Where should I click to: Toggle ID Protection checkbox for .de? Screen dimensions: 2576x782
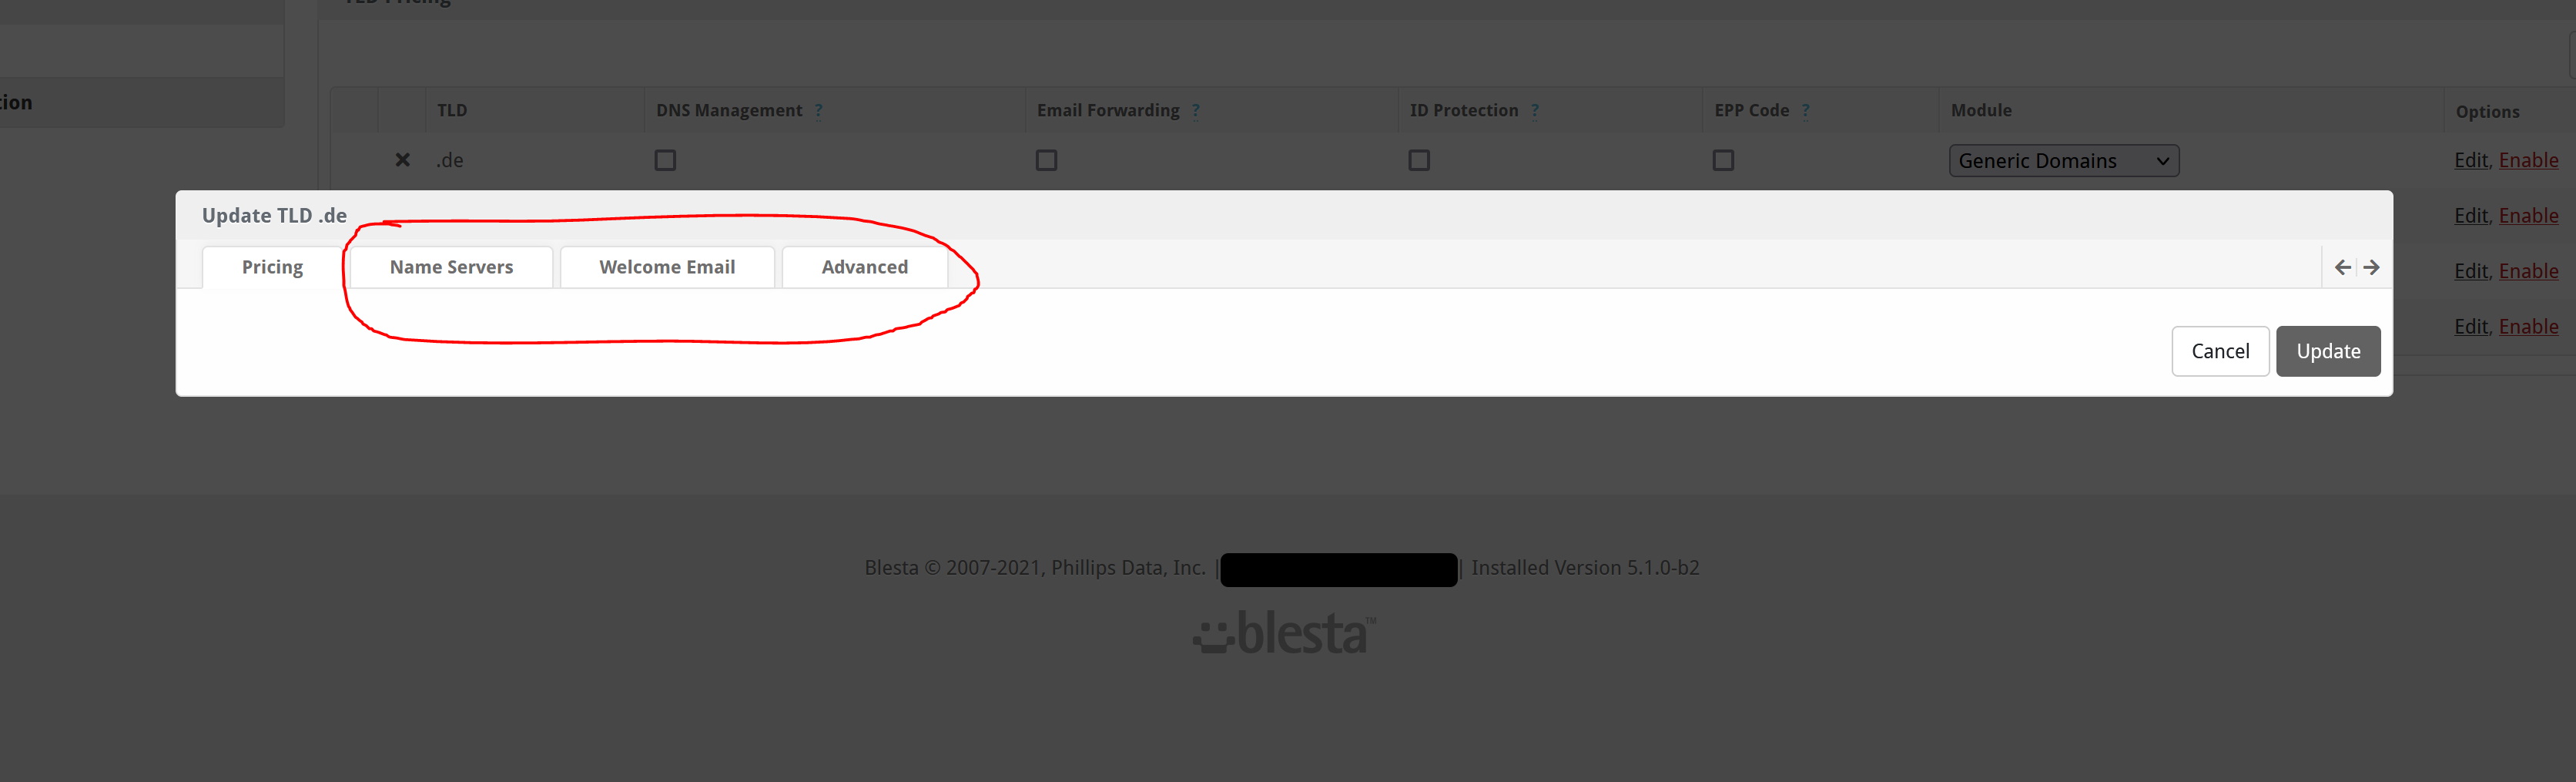click(1418, 160)
